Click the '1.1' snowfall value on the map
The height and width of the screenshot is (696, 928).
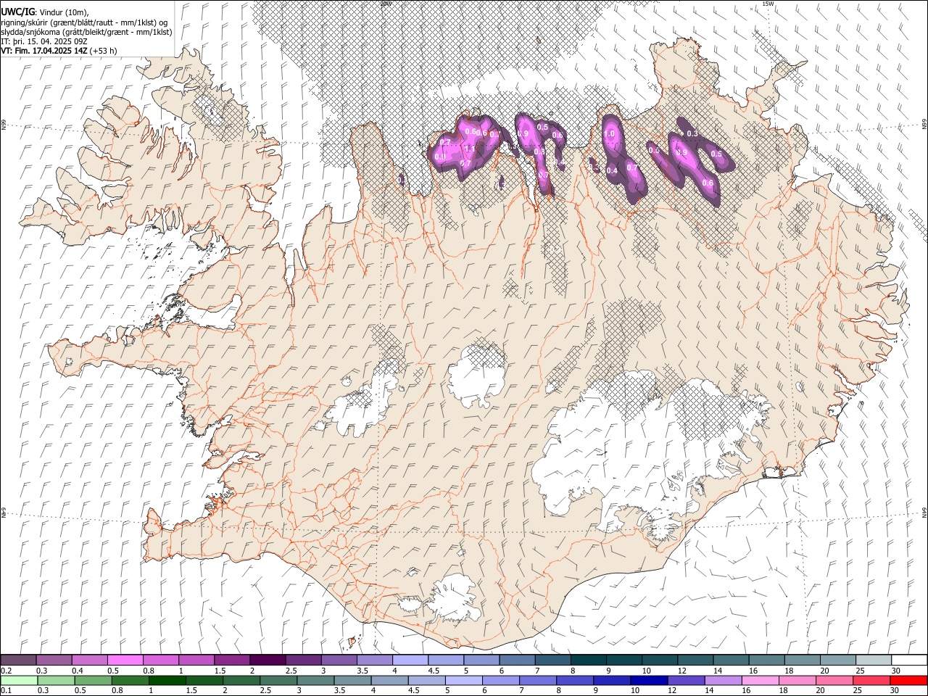pos(470,149)
